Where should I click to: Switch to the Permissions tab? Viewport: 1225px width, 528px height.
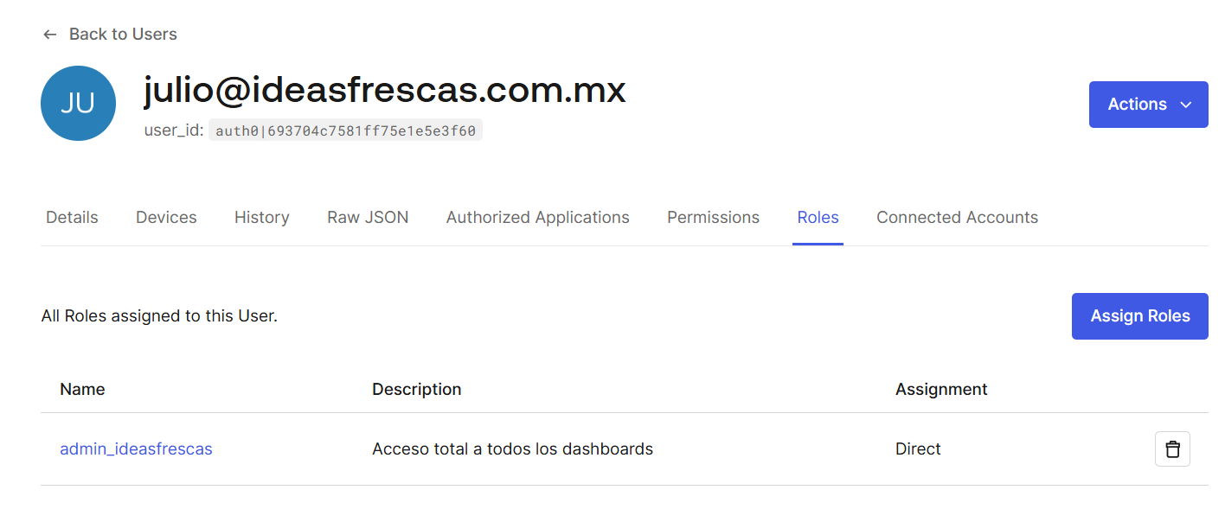click(713, 218)
